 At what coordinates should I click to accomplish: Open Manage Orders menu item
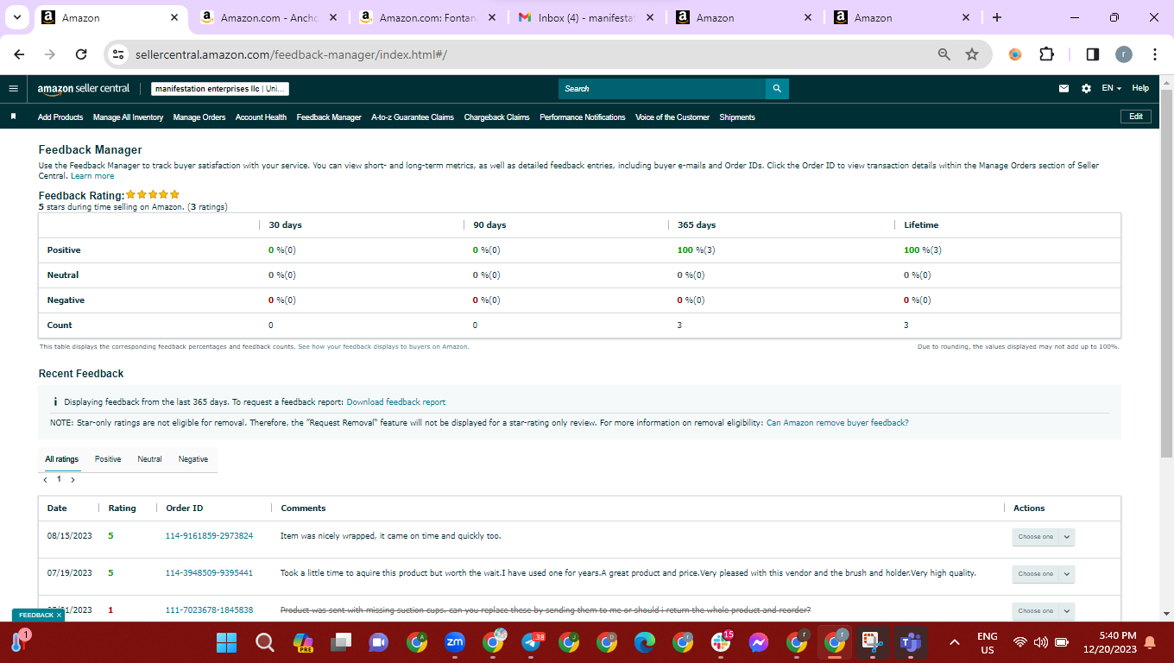(x=199, y=117)
